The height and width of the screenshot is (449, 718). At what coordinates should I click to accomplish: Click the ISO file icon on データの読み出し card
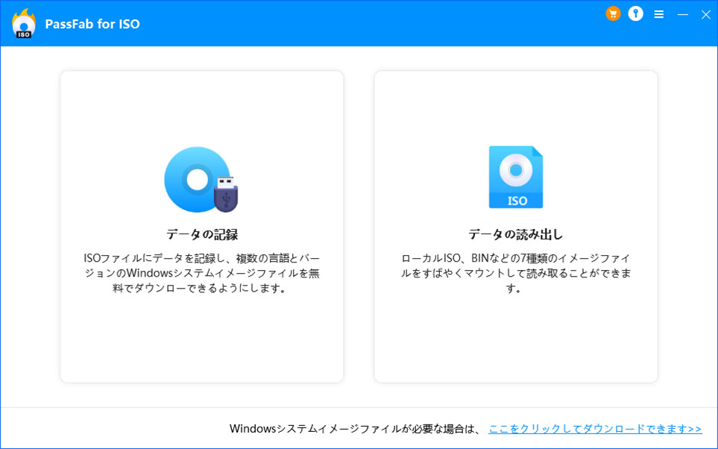(x=516, y=176)
